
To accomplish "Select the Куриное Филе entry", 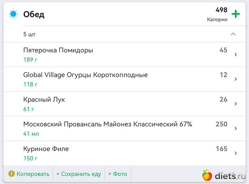I will [x=46, y=149].
